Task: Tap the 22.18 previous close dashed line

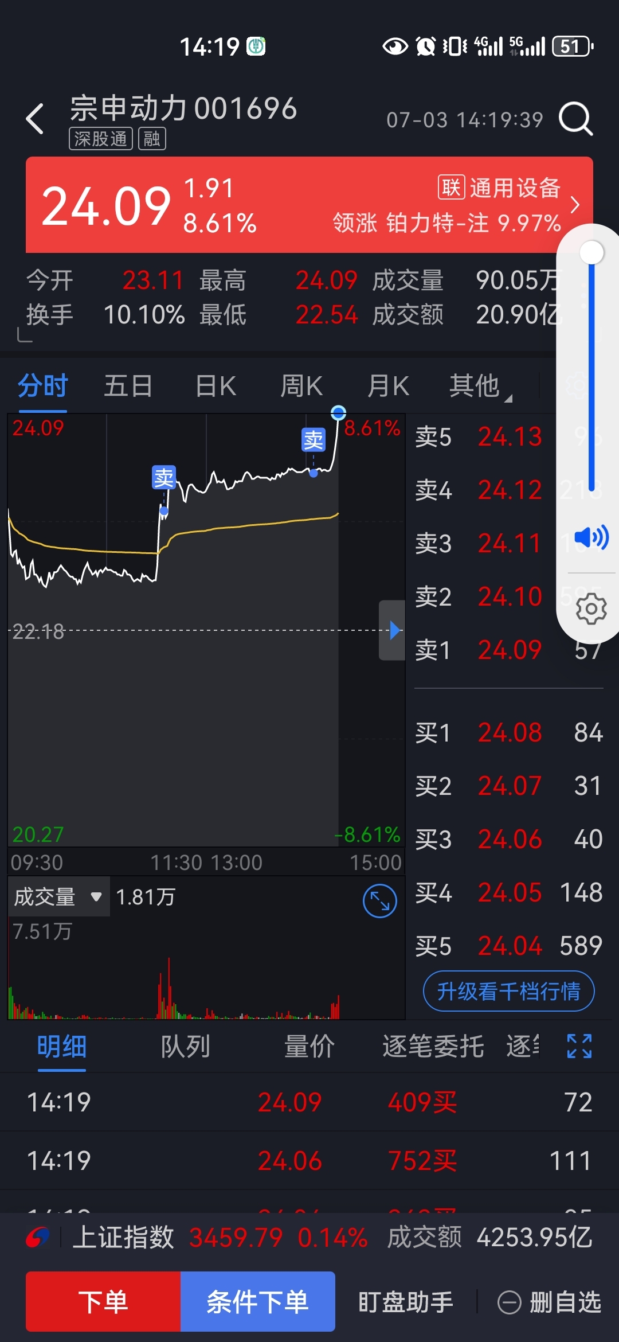Action: (206, 630)
